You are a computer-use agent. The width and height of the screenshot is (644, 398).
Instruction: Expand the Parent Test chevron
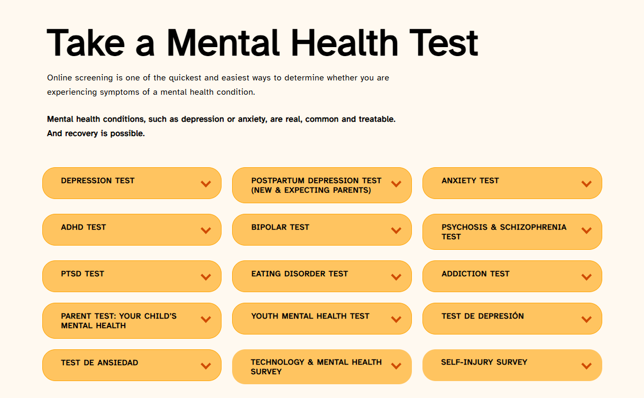tap(206, 320)
